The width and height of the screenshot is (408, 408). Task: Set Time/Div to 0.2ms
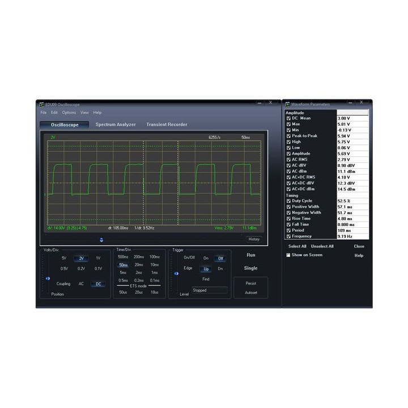tap(139, 280)
